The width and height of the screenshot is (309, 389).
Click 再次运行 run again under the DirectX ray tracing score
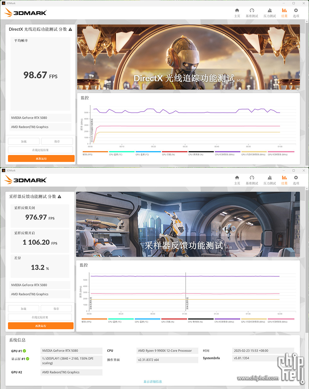41,159
